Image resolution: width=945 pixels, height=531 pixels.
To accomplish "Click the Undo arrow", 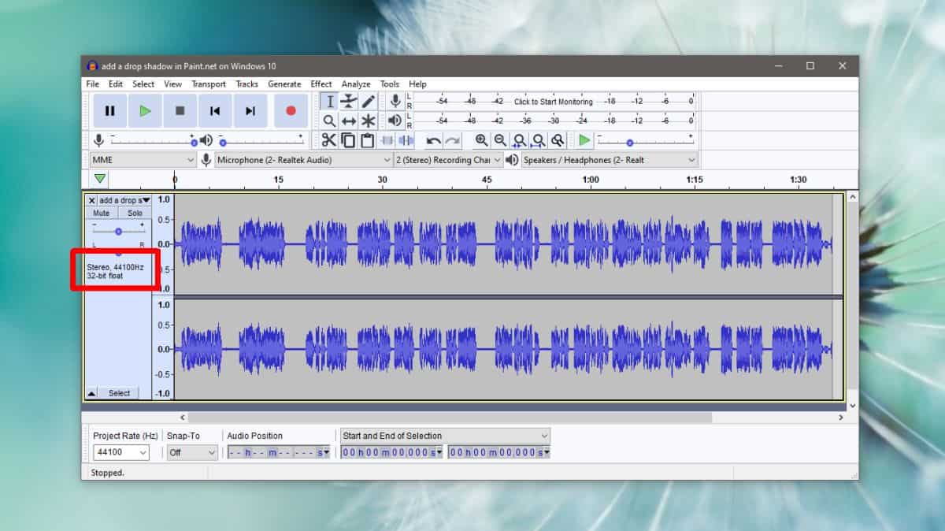I will pos(433,140).
